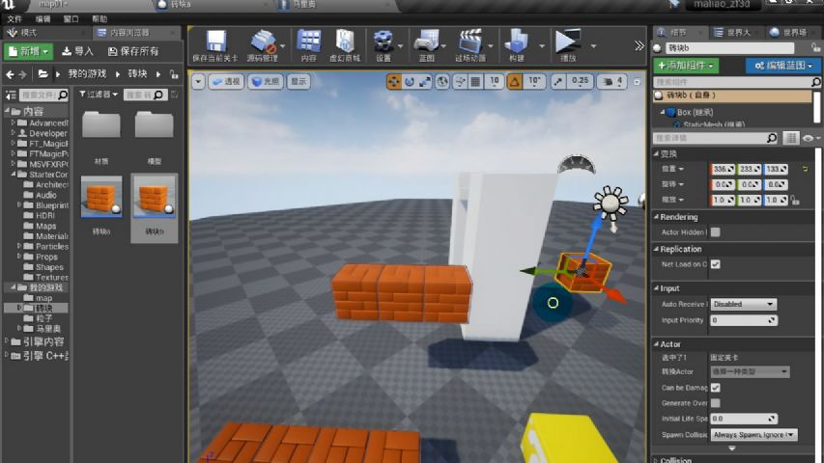
Task: Open the 蓝图 blueprints toolbar icon
Action: [x=426, y=45]
